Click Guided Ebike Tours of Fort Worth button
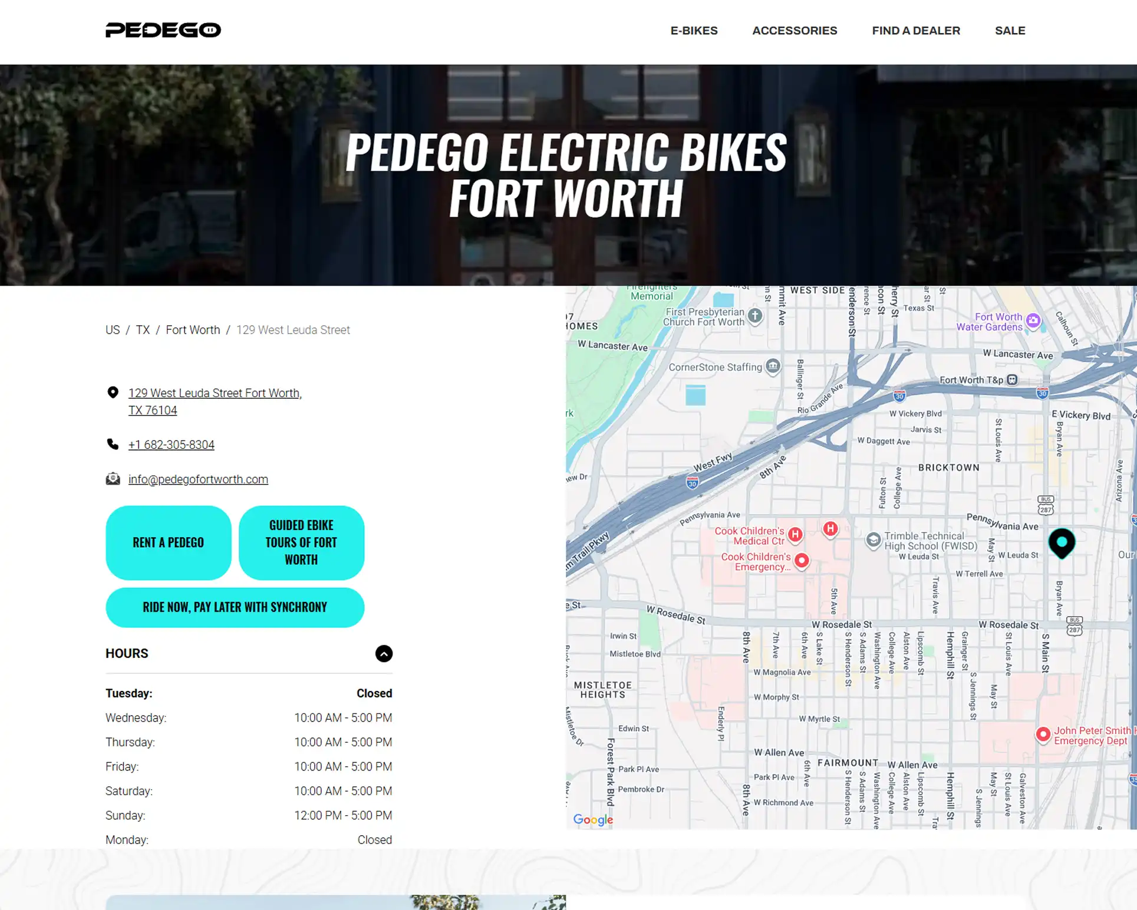Screen dimensions: 1137x910 click(301, 542)
